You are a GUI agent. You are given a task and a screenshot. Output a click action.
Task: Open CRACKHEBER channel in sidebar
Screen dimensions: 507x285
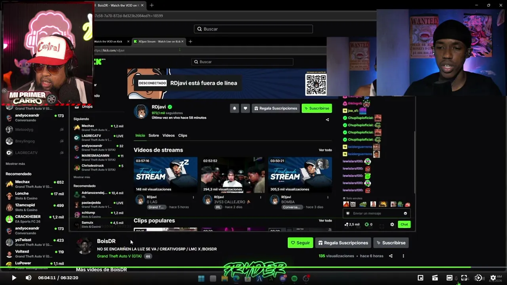(35, 219)
